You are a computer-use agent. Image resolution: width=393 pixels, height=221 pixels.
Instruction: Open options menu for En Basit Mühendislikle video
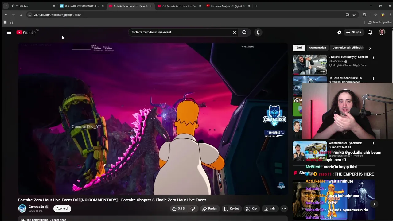click(x=373, y=79)
